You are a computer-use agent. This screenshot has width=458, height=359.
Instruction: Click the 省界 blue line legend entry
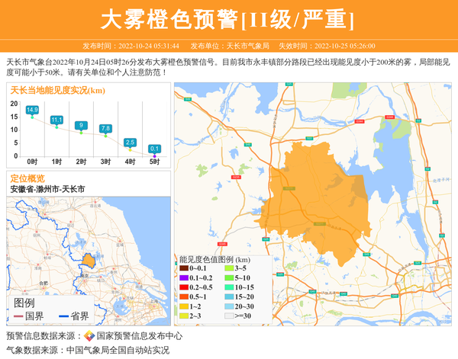[74, 316]
